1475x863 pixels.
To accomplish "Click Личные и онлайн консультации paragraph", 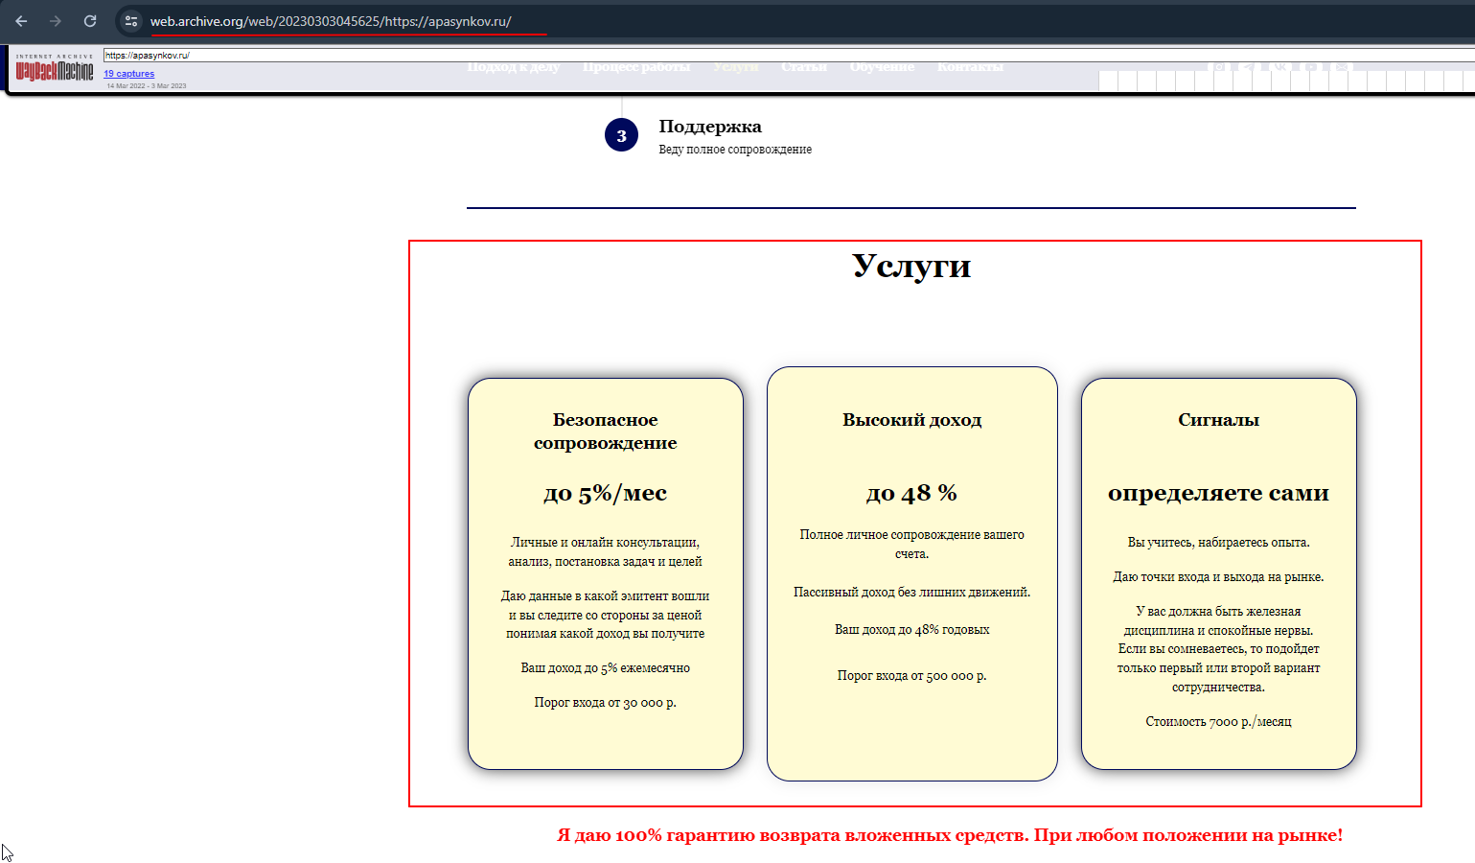I will tap(606, 552).
